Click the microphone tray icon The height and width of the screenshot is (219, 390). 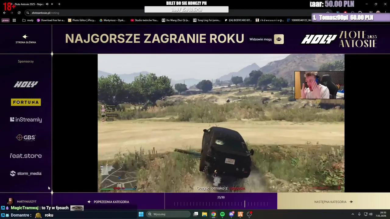(x=360, y=214)
